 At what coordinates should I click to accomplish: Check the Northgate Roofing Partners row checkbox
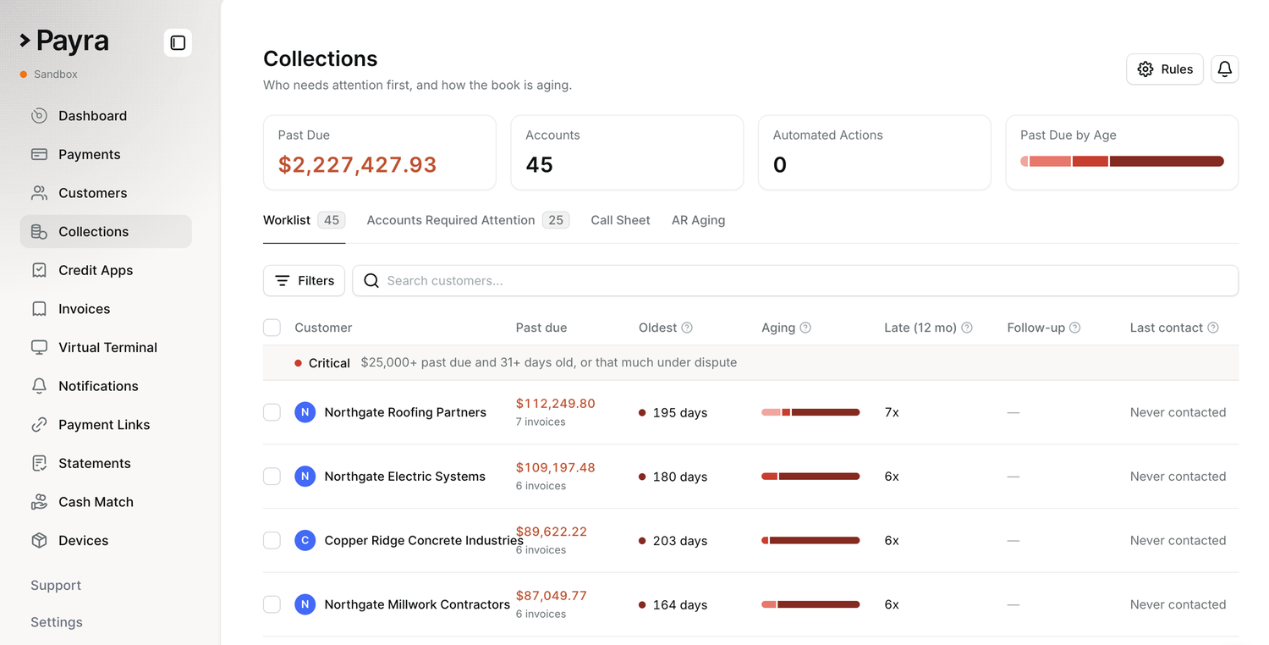272,412
